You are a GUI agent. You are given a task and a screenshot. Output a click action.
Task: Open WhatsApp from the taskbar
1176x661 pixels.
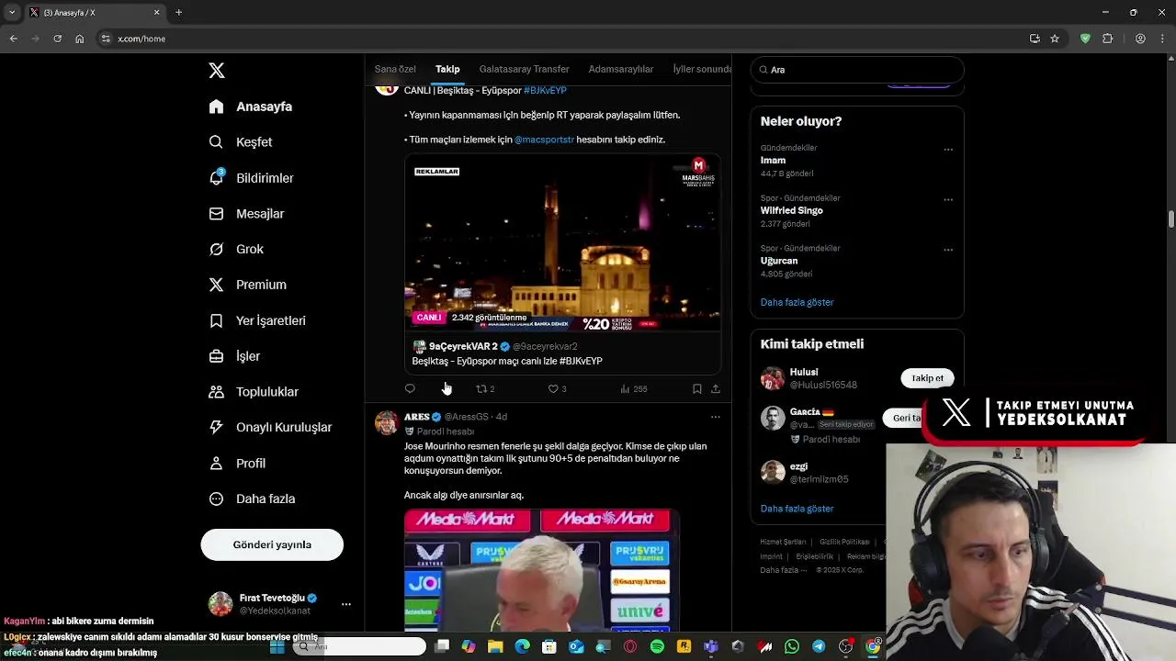click(792, 647)
